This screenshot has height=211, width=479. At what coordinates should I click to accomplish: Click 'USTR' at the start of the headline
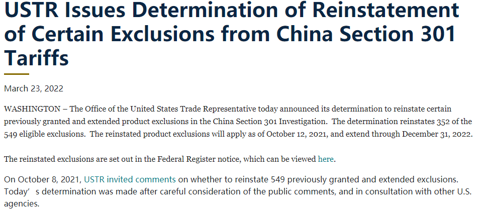[x=32, y=10]
